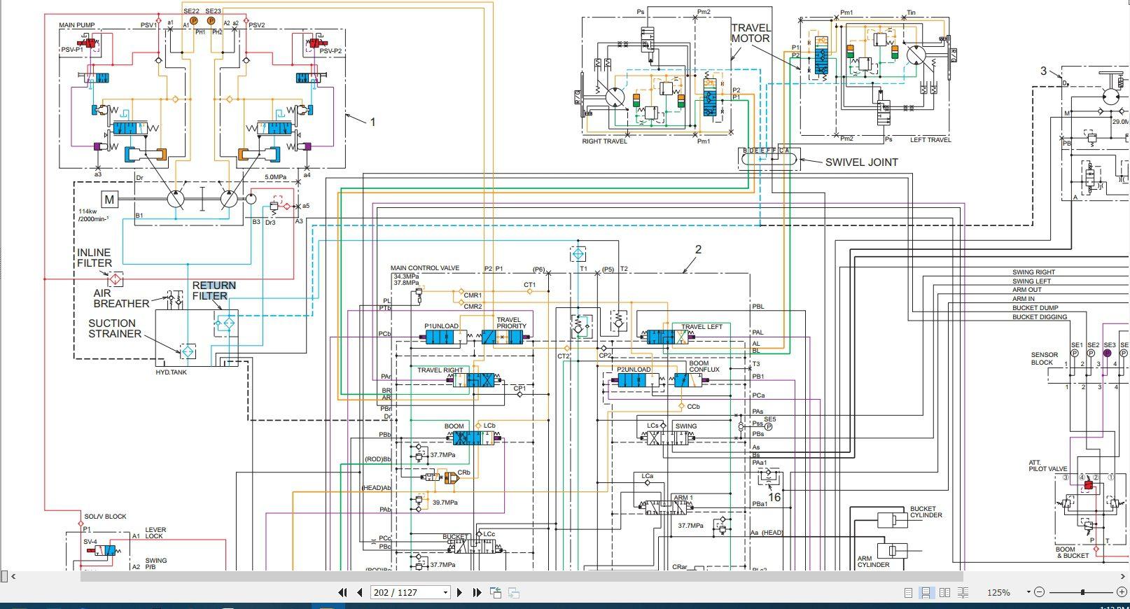Jump to the last page
The width and height of the screenshot is (1130, 609).
pos(477,592)
